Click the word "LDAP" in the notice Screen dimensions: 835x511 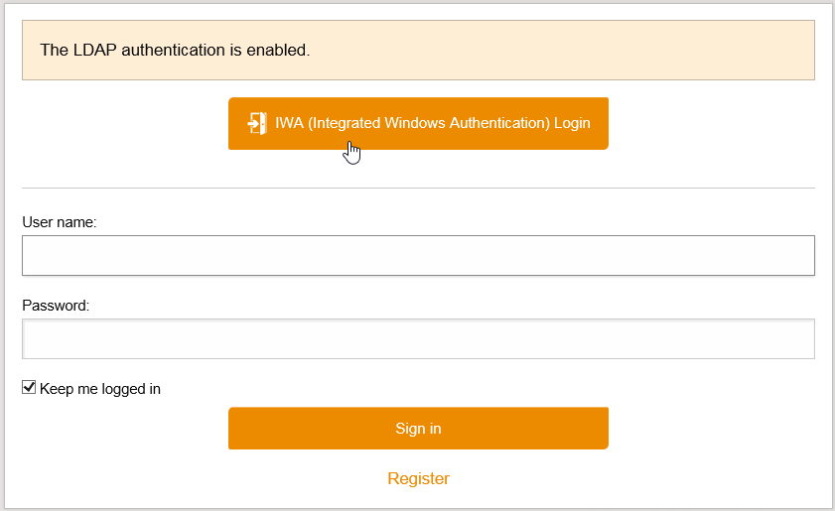94,50
